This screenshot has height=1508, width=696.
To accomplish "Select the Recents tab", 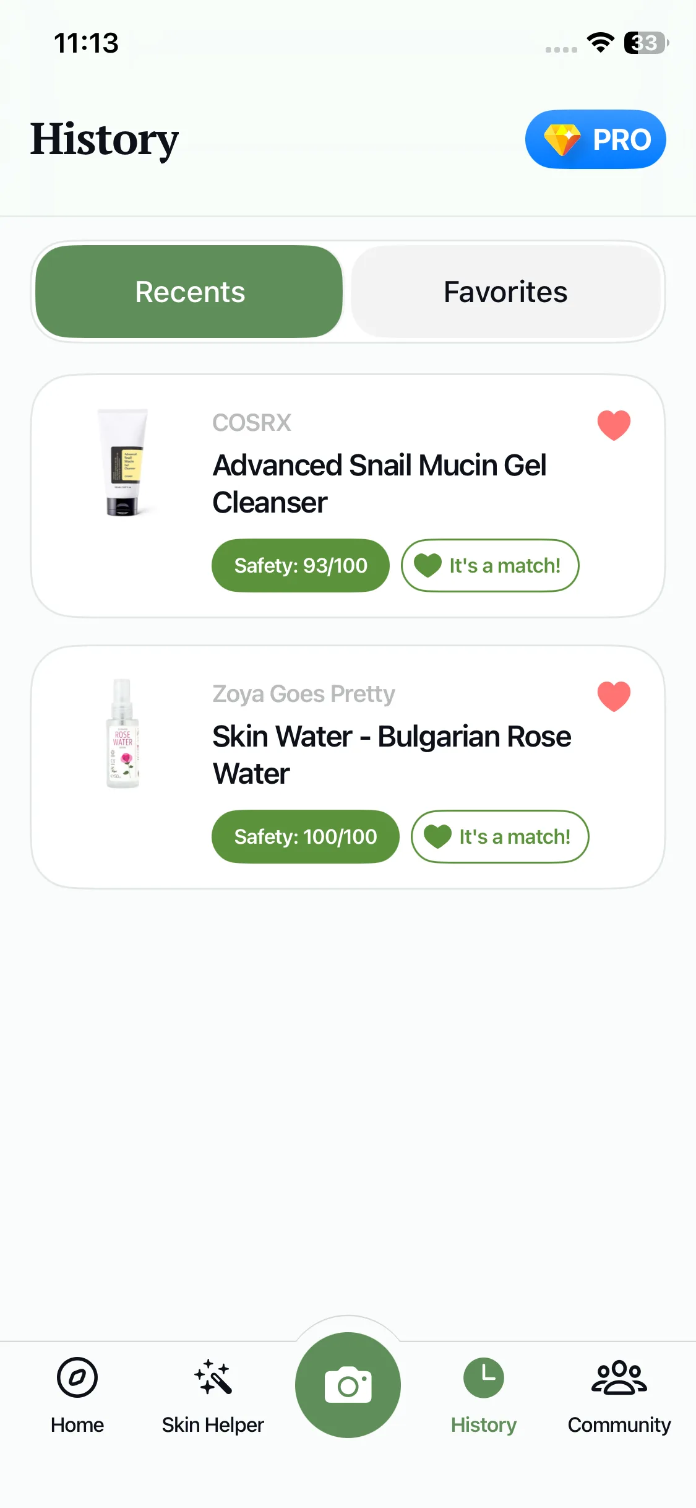I will pyautogui.click(x=189, y=292).
